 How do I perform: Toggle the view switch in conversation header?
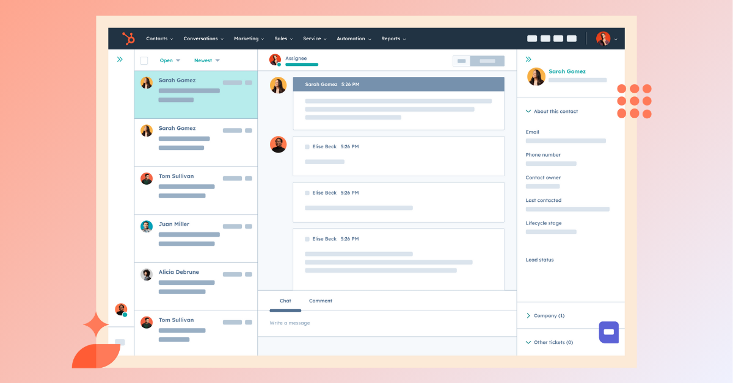tap(478, 61)
